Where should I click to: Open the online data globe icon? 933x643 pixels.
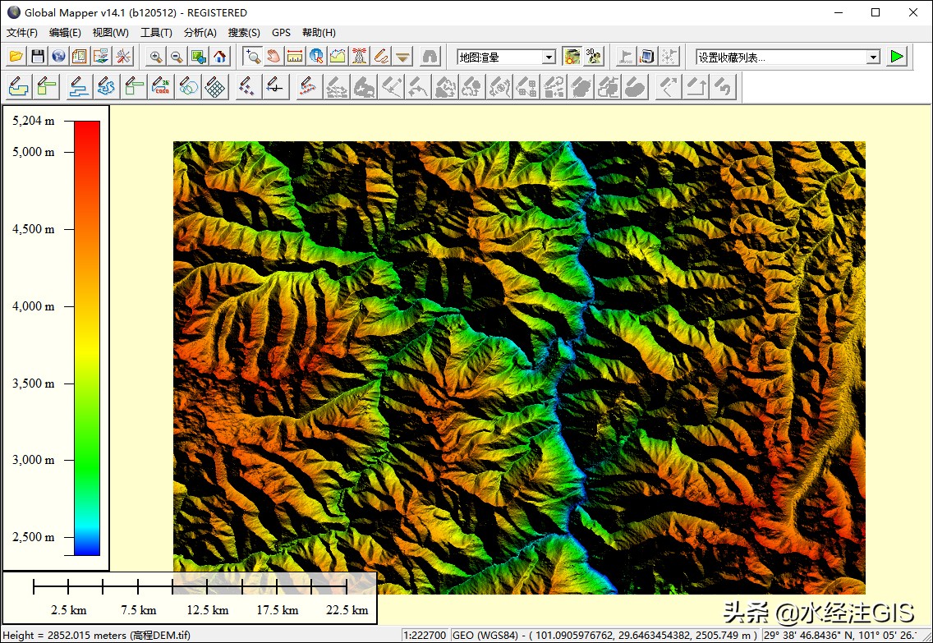click(58, 57)
